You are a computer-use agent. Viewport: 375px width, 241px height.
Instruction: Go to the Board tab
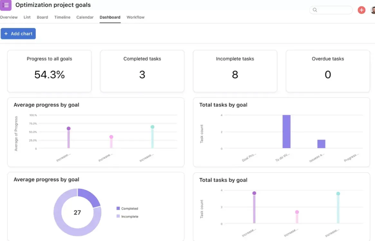42,17
